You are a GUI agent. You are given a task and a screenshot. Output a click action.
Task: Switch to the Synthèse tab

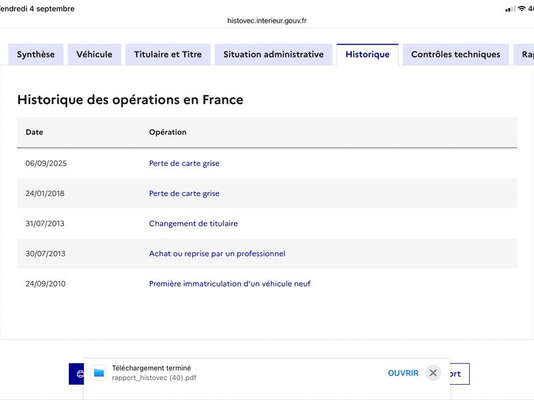coord(36,55)
